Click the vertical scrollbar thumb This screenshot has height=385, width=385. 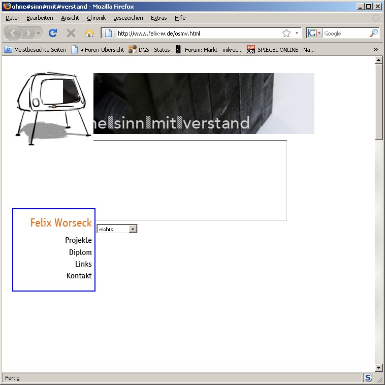(378, 102)
